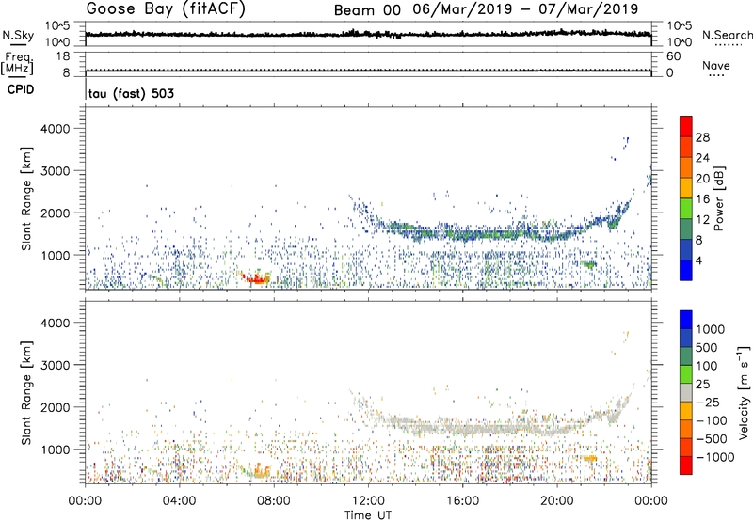Click the '28' label on the power color bar
This screenshot has width=753, height=521.
(x=702, y=137)
